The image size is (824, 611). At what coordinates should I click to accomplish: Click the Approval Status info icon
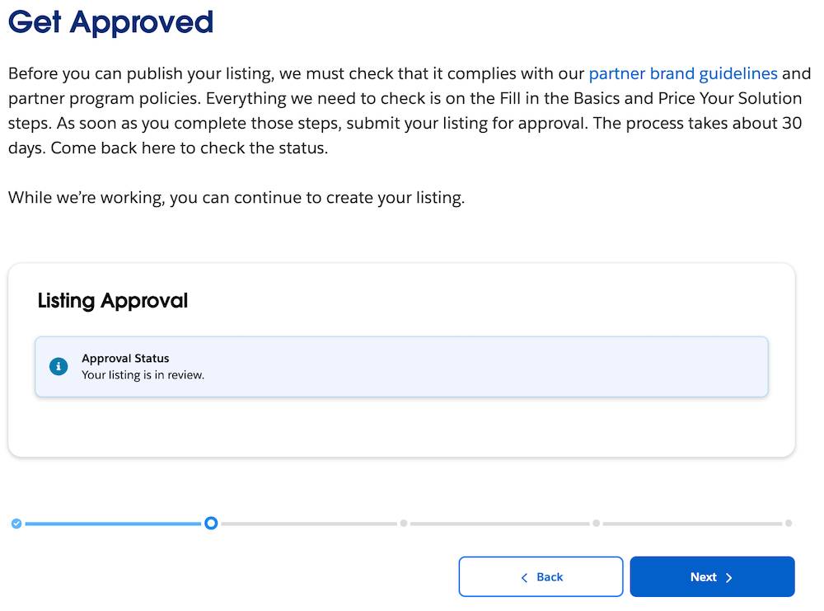point(59,366)
